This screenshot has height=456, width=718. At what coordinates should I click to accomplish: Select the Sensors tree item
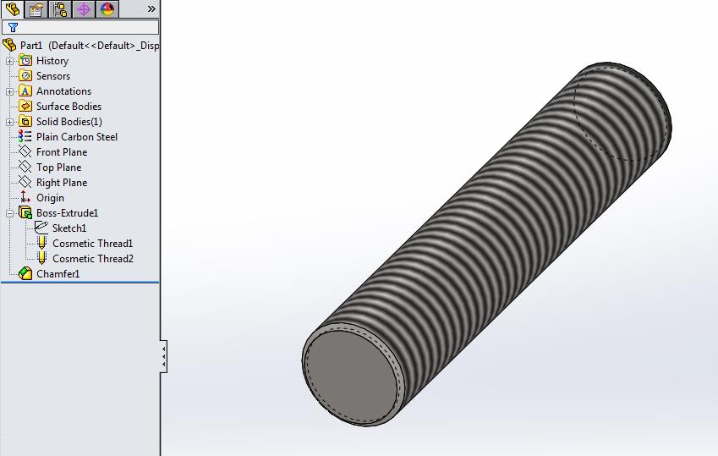tap(53, 76)
